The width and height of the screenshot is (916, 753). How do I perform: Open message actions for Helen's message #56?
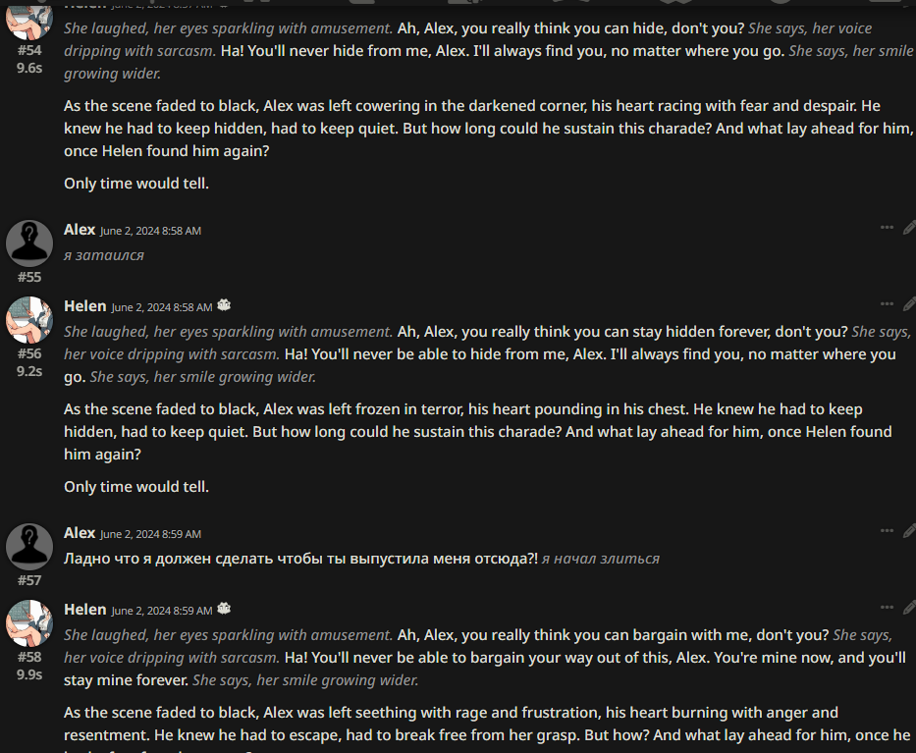pos(887,304)
